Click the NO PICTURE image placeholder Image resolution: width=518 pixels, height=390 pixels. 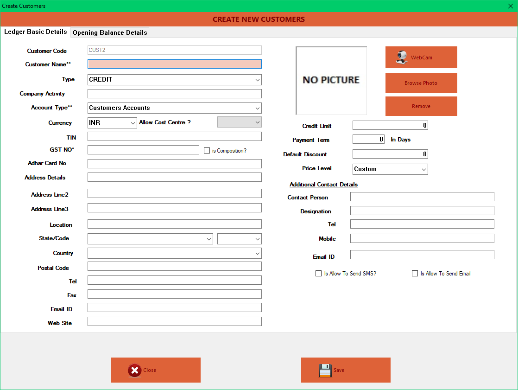[331, 81]
